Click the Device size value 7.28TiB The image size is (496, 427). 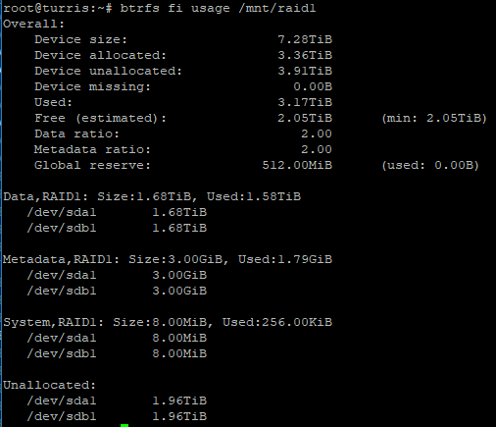click(305, 39)
